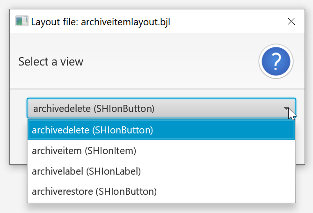Click the empty title bar area

(225, 22)
